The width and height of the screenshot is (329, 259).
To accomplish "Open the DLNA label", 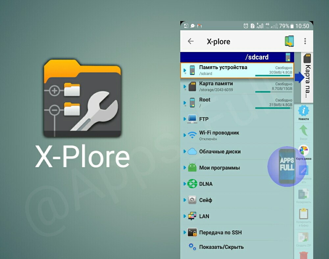I will point(206,184).
